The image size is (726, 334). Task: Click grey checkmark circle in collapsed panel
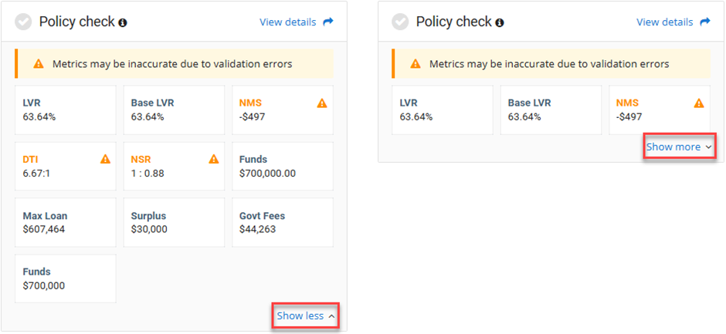pyautogui.click(x=401, y=22)
